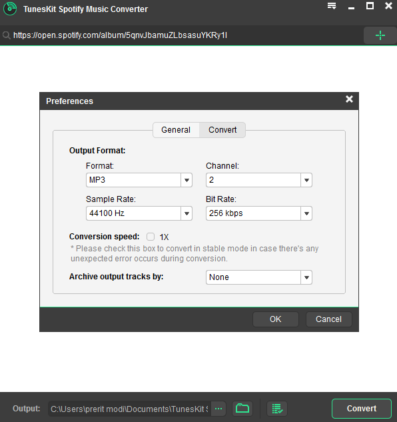Click OK to save preferences

click(x=276, y=319)
